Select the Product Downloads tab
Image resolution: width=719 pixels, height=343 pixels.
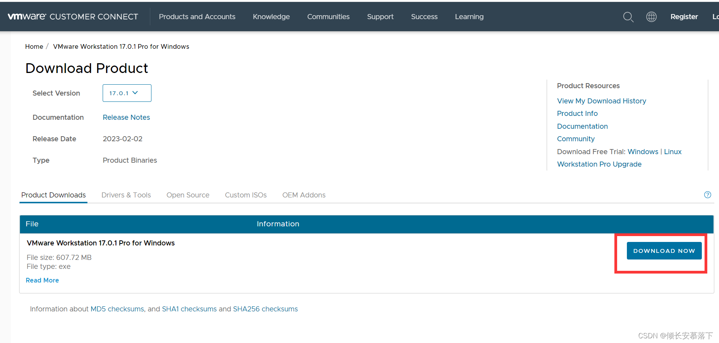53,195
